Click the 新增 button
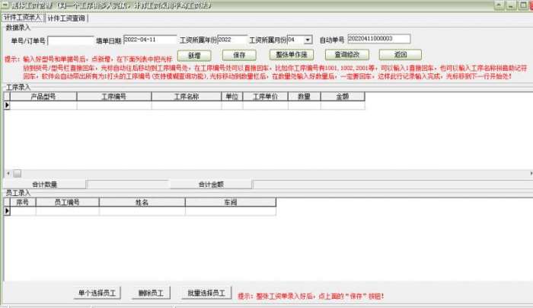Image resolution: width=533 pixels, height=308 pixels. coord(194,55)
